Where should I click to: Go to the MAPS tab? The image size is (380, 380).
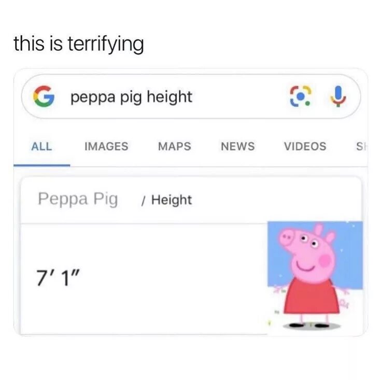(175, 146)
